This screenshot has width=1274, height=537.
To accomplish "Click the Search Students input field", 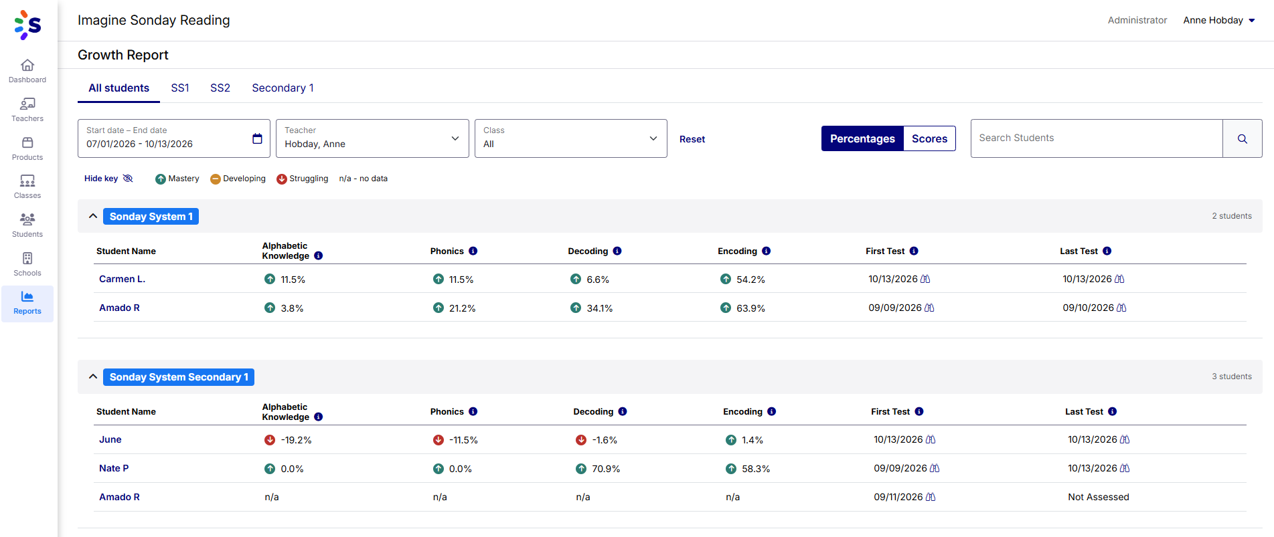I will [x=1097, y=138].
